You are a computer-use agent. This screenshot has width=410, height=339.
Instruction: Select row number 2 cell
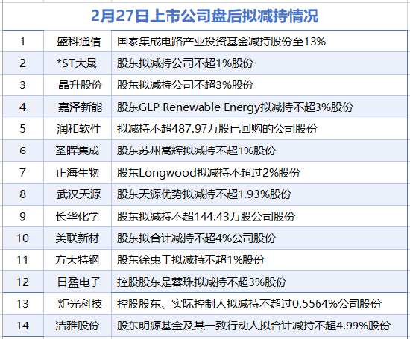click(x=23, y=63)
